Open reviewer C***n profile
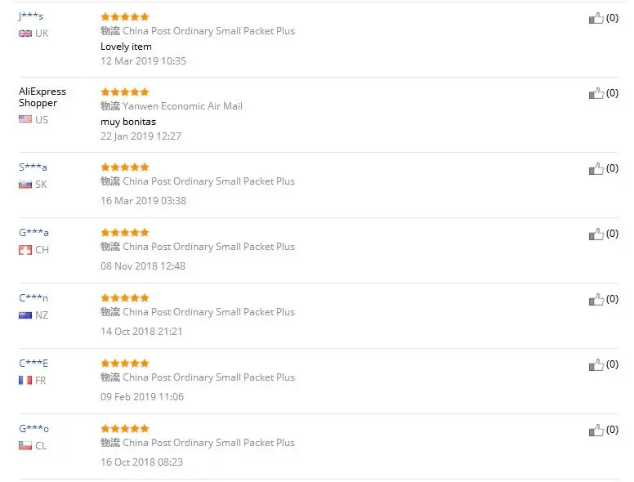The width and height of the screenshot is (634, 482). (x=33, y=297)
